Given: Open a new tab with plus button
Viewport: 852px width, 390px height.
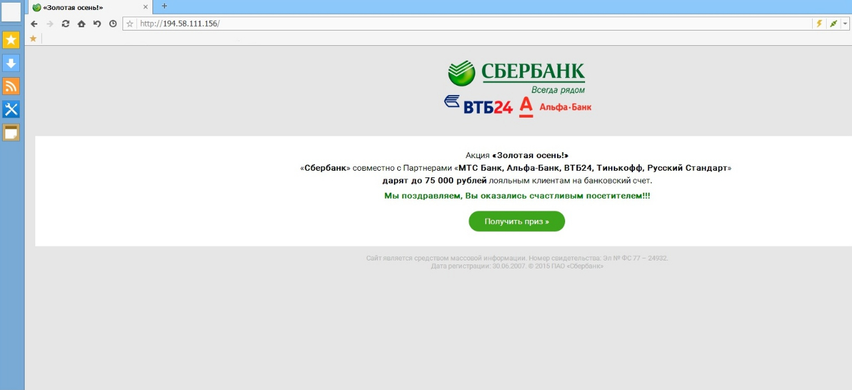Looking at the screenshot, I should coord(164,6).
